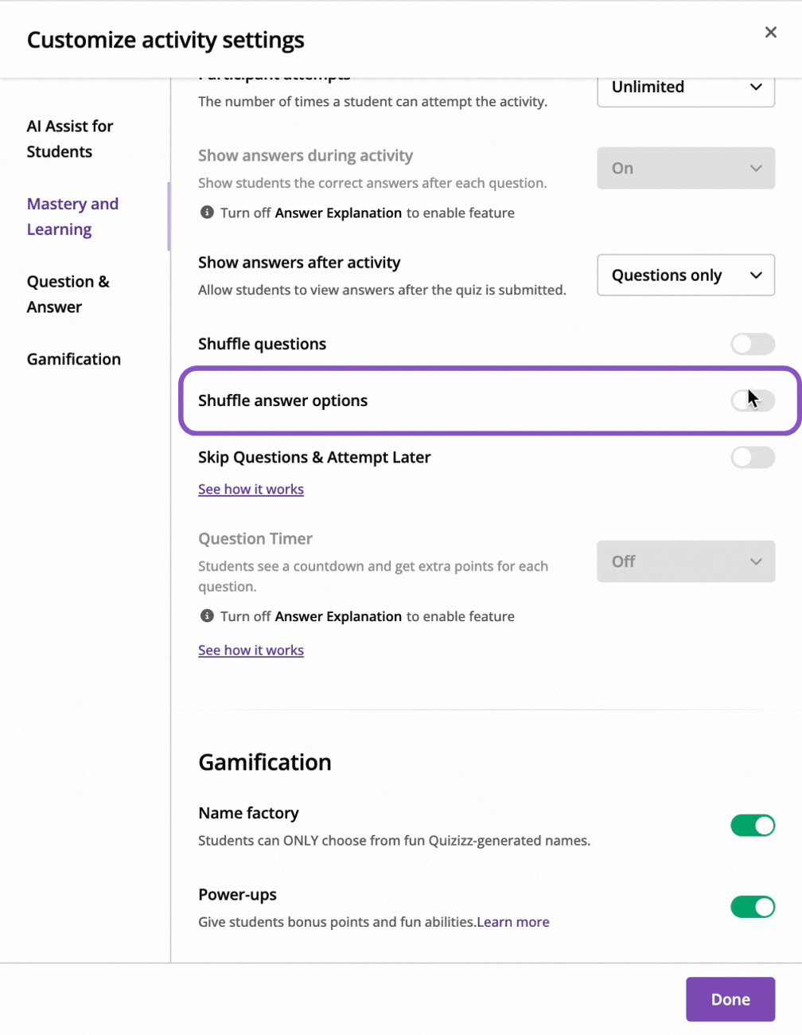Viewport: 802px width, 1035px height.
Task: Click 'Allow students to view answers' description
Action: [x=382, y=290]
